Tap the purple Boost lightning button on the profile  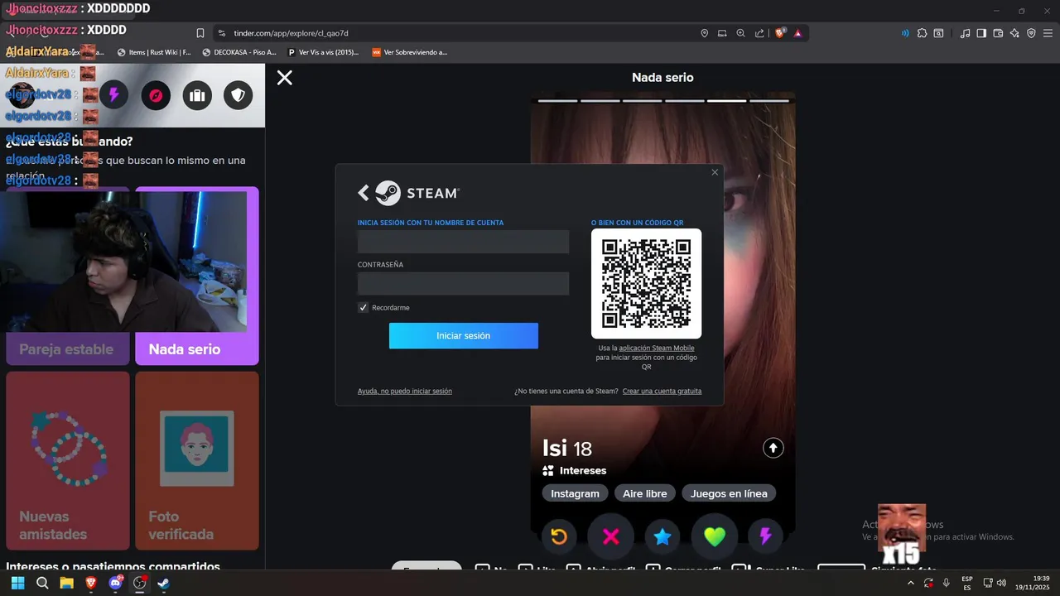pos(765,536)
